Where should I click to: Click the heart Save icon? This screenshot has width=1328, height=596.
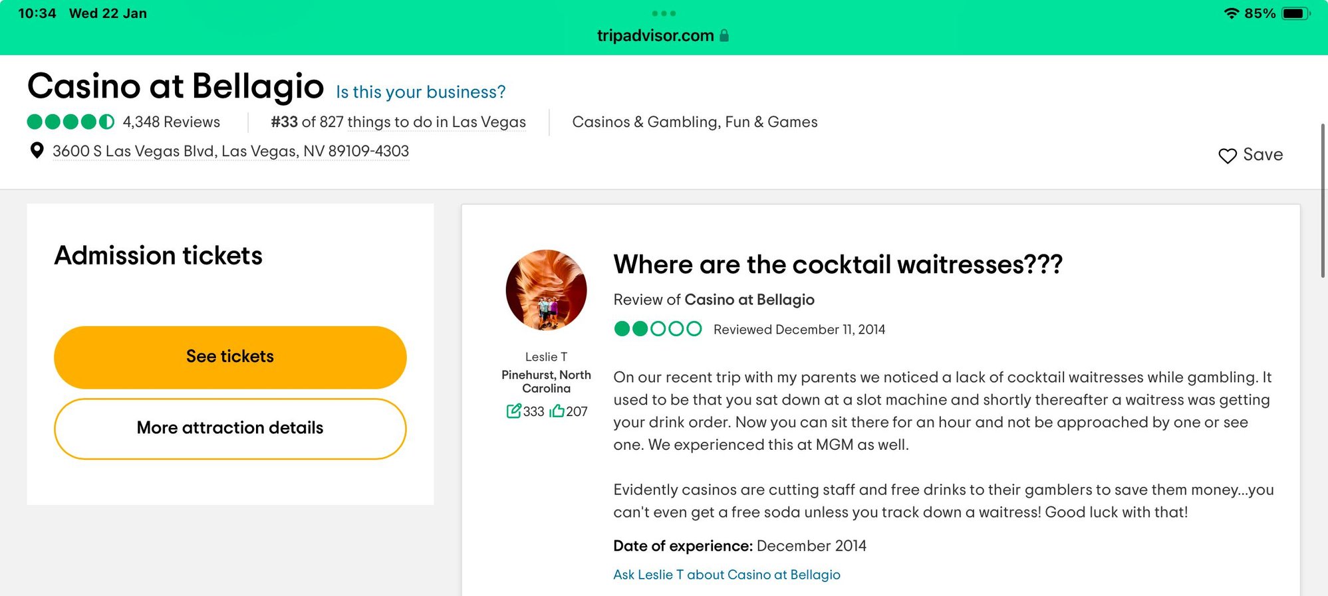click(1227, 155)
